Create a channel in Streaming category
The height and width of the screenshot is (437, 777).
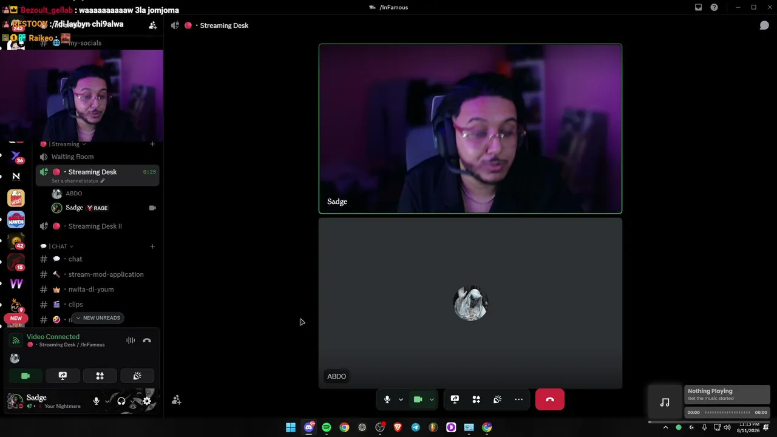(x=152, y=144)
